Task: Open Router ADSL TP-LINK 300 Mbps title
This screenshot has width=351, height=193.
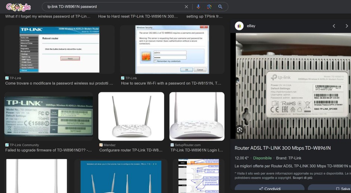Action: click(x=282, y=148)
